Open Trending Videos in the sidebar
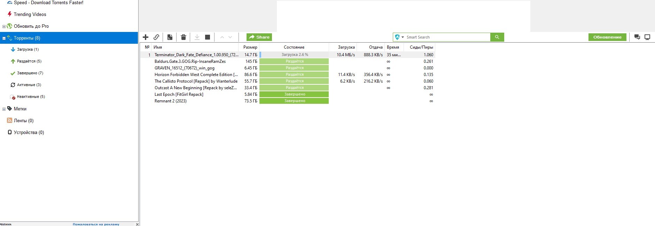The height and width of the screenshot is (226, 655). point(30,14)
